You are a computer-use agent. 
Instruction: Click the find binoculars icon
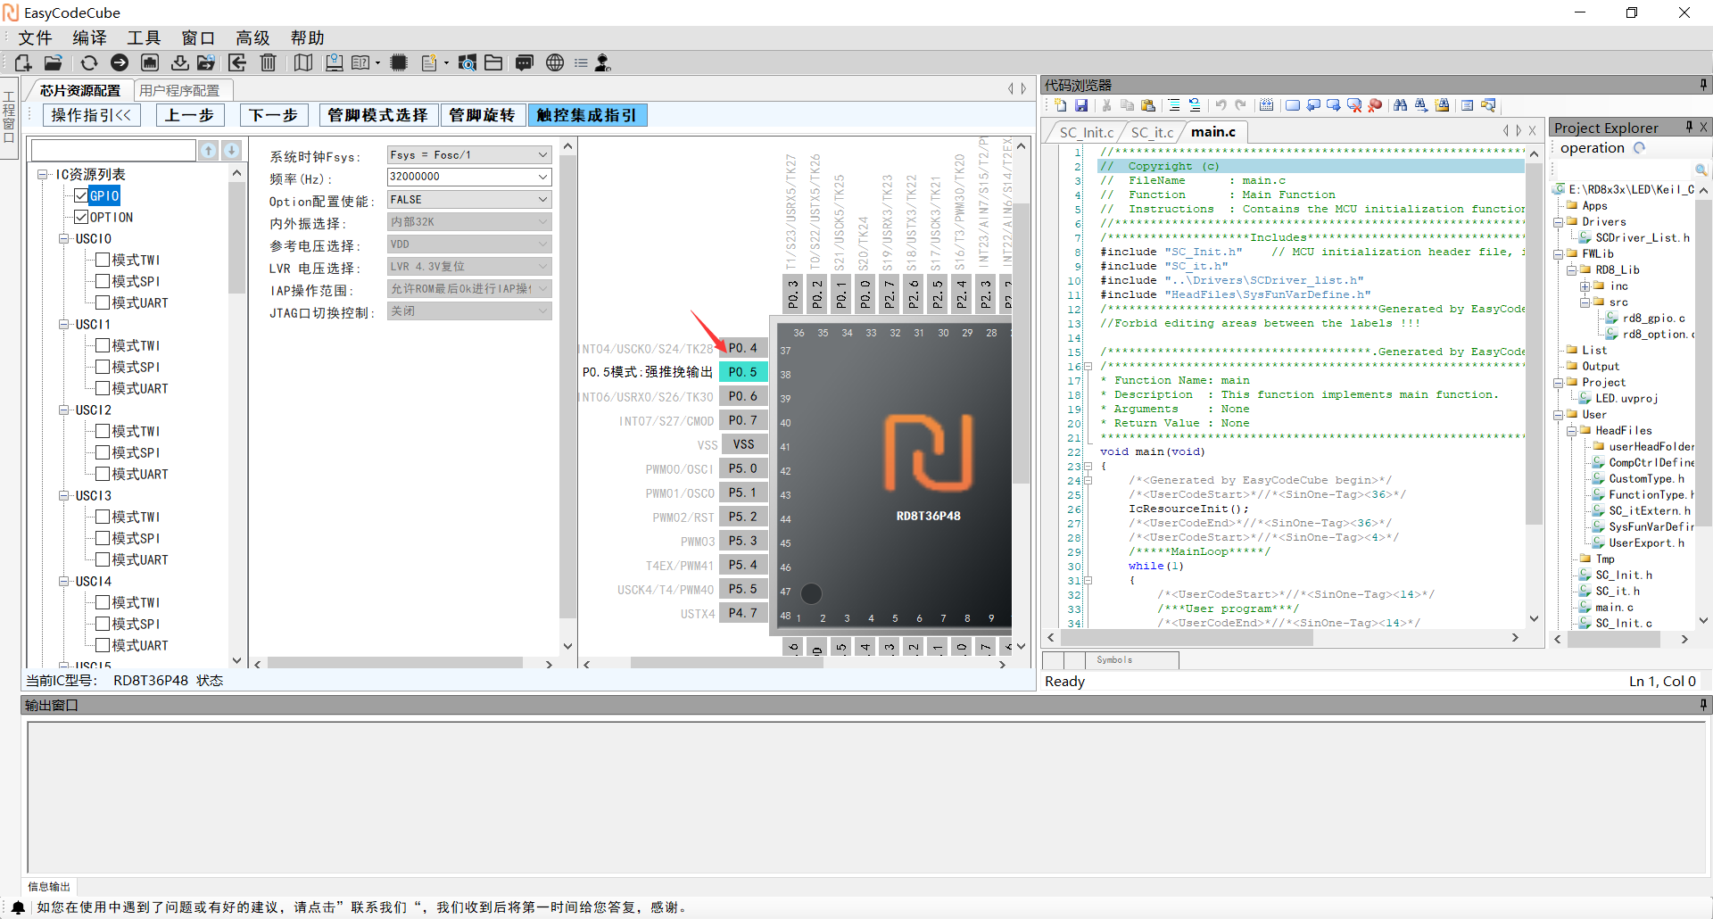[1400, 105]
